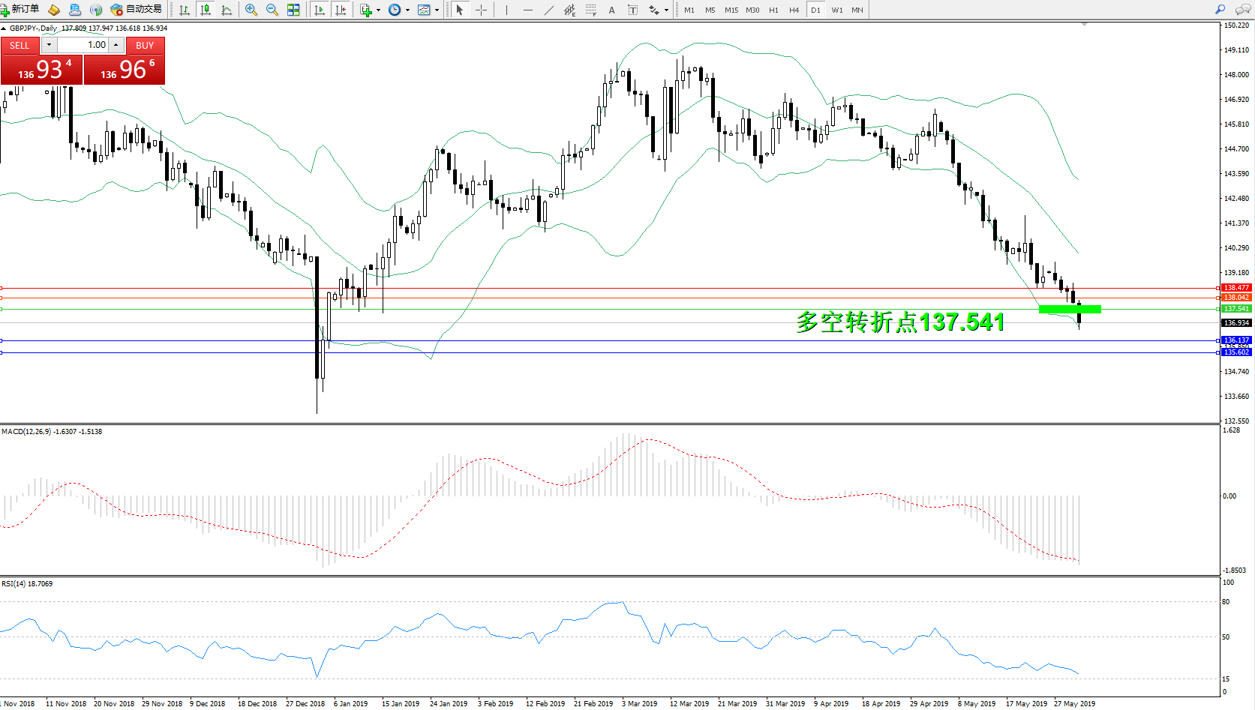Switch to the W1 timeframe
Image resolution: width=1255 pixels, height=710 pixels.
pos(836,10)
